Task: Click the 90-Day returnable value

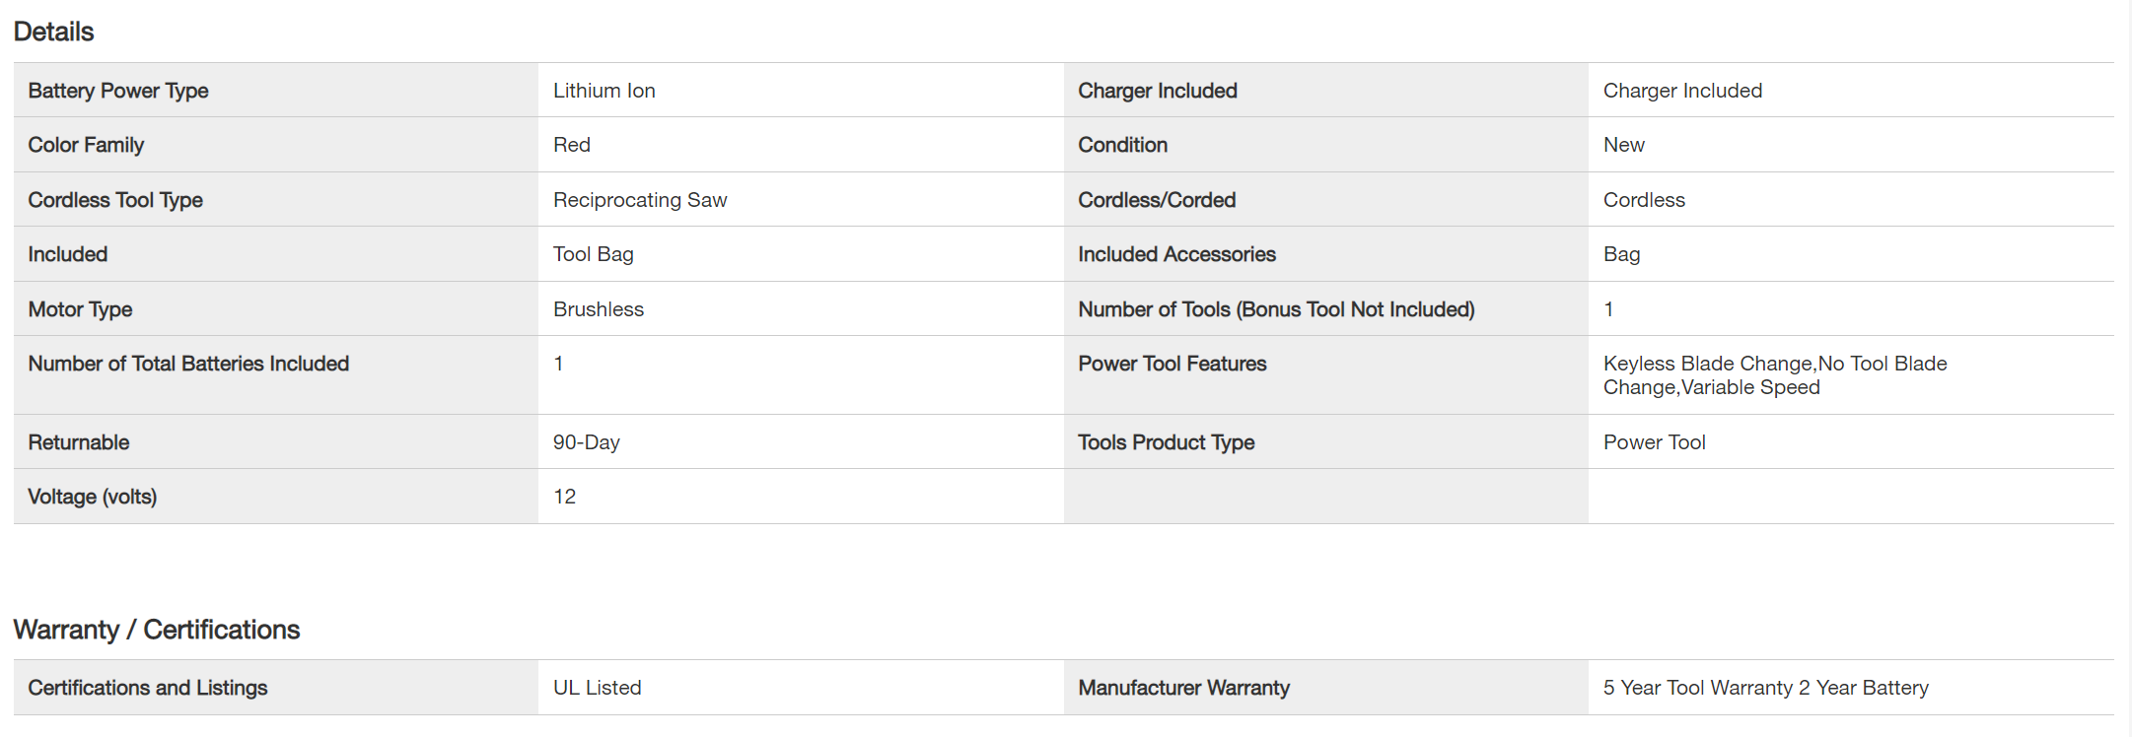Action: pyautogui.click(x=586, y=442)
